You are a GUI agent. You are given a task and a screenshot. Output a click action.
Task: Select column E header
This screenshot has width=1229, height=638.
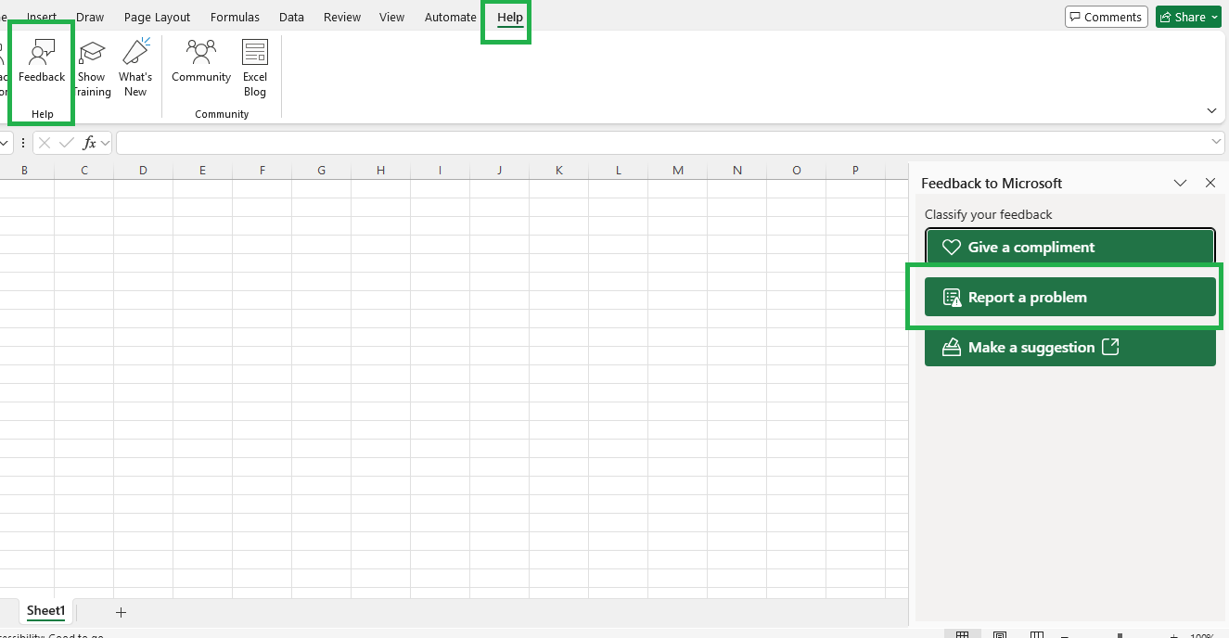click(x=202, y=171)
